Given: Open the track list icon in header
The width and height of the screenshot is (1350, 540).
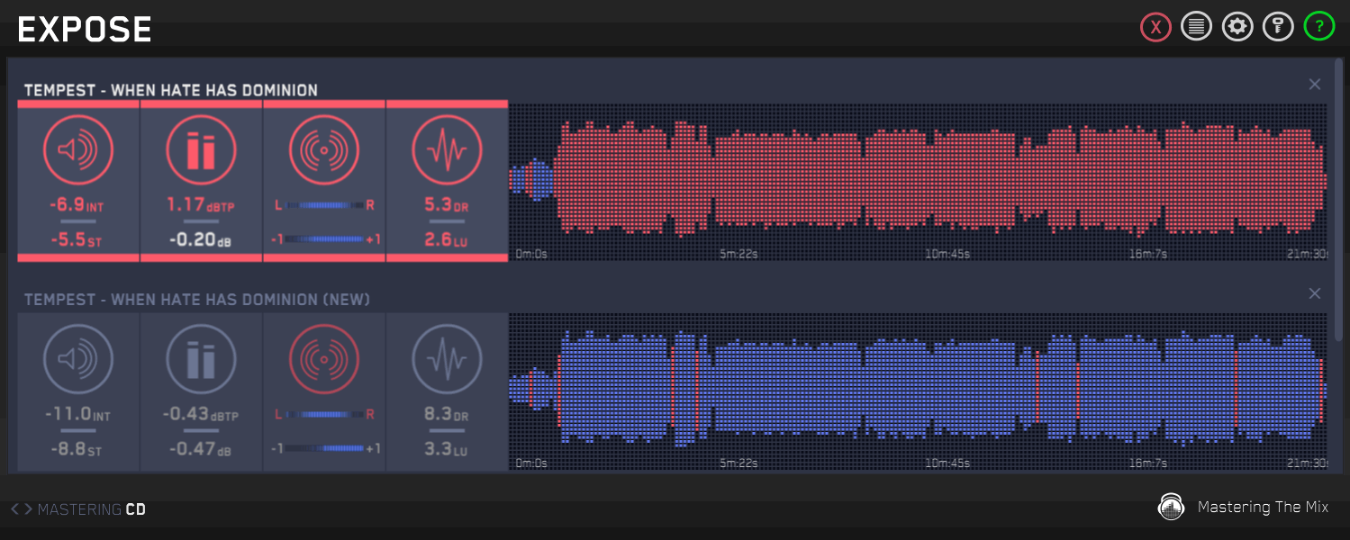Looking at the screenshot, I should coord(1196,27).
